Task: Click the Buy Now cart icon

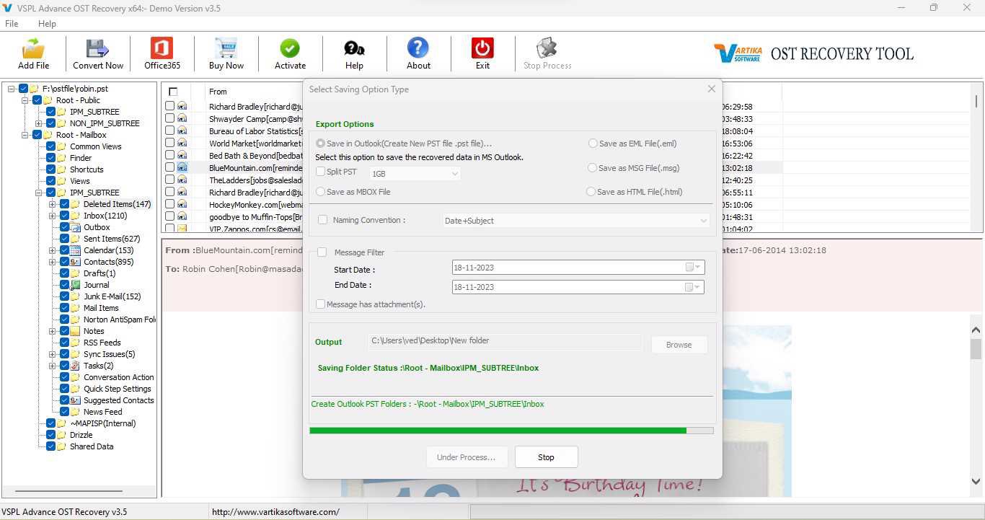Action: pos(226,48)
